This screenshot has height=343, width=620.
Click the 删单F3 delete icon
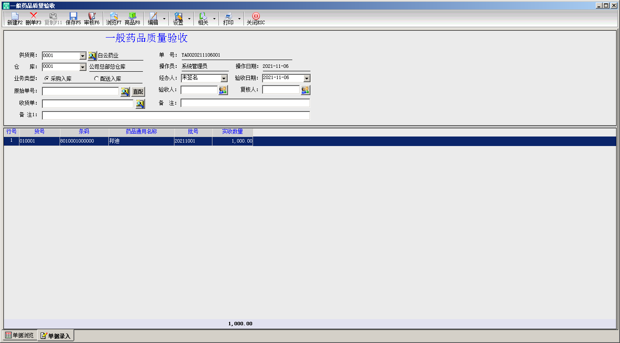[33, 19]
